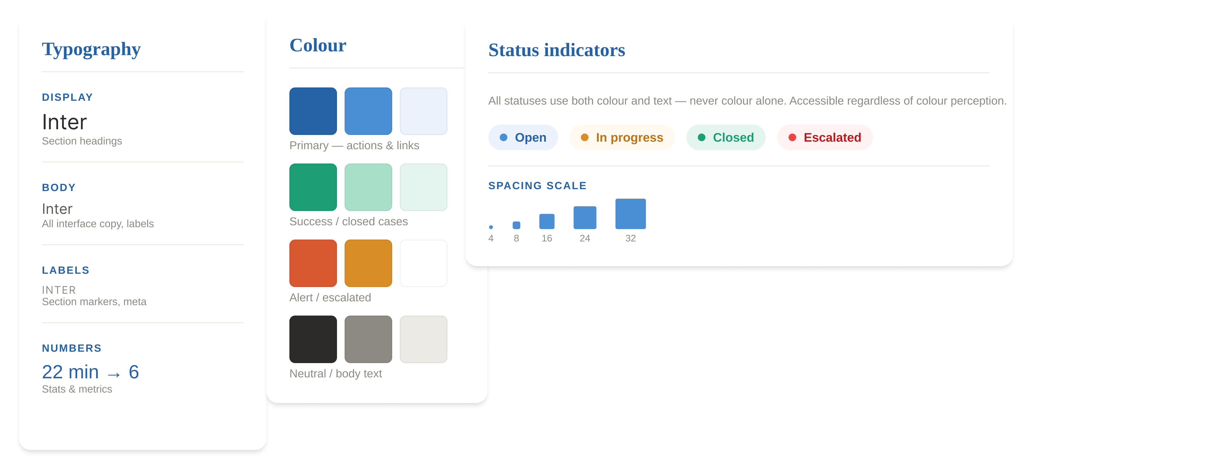Click the Inter body font sample
This screenshot has height=461, width=1228.
[57, 208]
